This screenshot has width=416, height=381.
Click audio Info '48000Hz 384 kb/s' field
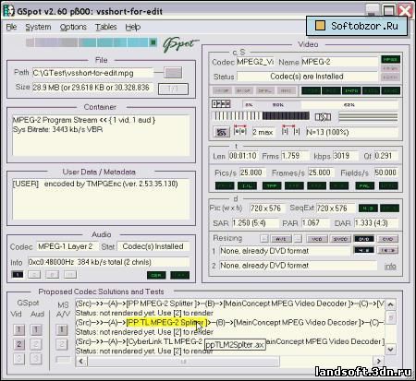tap(108, 262)
